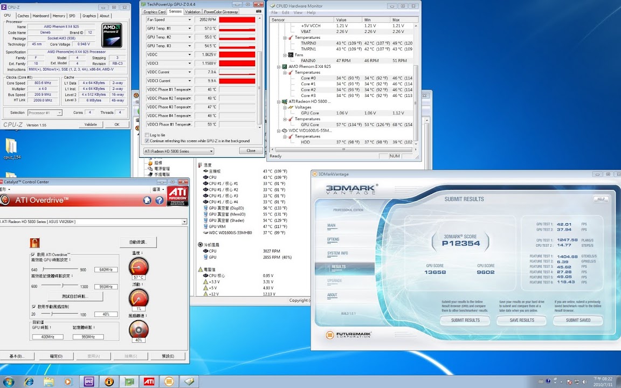
Task: Click the Validate button in CPU-Z
Action: (91, 124)
